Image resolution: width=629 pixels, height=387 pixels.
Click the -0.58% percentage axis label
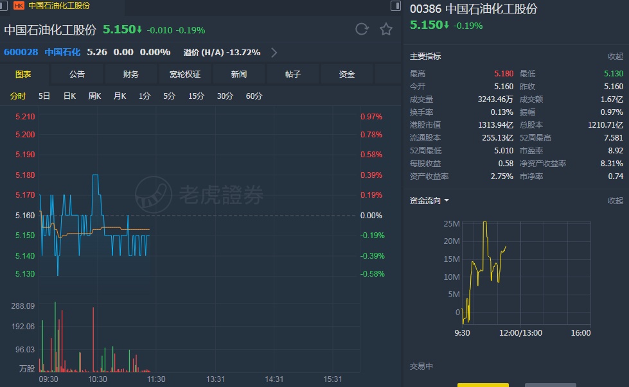point(372,274)
